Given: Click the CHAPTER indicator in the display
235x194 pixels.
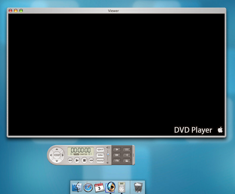Looking at the screenshot, I should (x=83, y=154).
